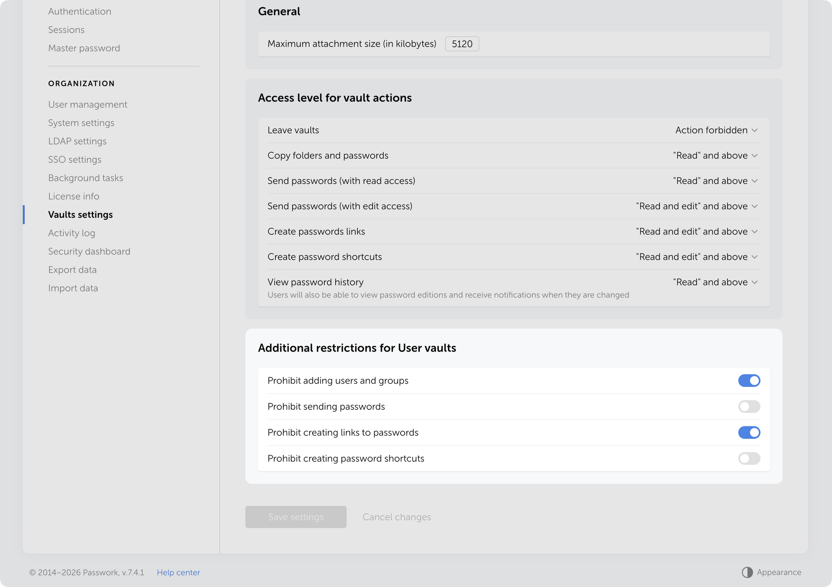The height and width of the screenshot is (587, 832).
Task: Navigate to the Security dashboard
Action: tap(89, 251)
